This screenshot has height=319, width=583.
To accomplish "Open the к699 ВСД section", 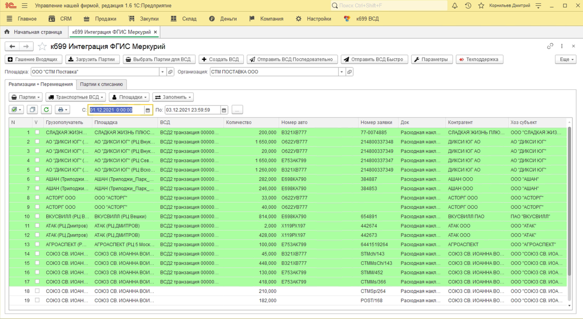I will (361, 19).
